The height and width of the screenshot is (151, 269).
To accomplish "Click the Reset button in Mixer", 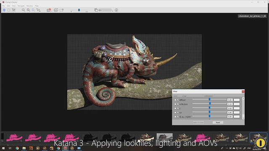I will tap(218, 122).
